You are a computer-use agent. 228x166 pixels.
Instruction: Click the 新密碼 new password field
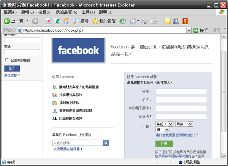(x=181, y=116)
